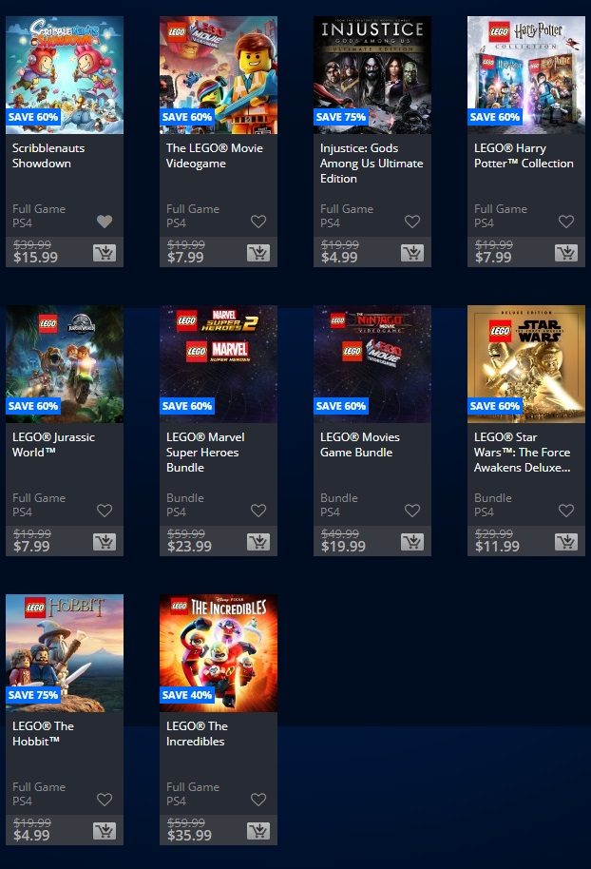Image resolution: width=591 pixels, height=869 pixels.
Task: Add LEGO Harry Potter Collection to cart
Action: [566, 253]
